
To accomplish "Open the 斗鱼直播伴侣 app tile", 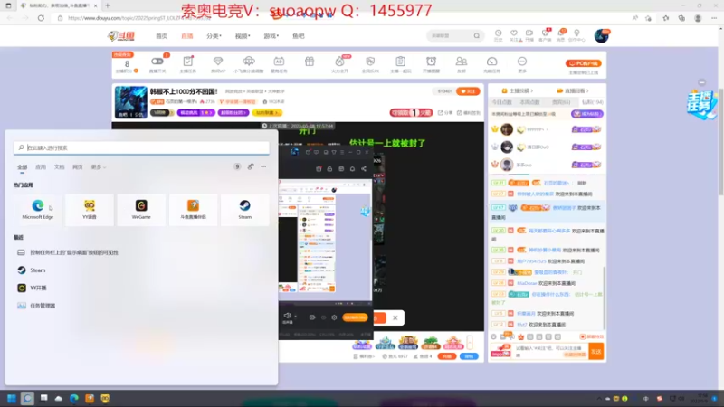I will [193, 210].
